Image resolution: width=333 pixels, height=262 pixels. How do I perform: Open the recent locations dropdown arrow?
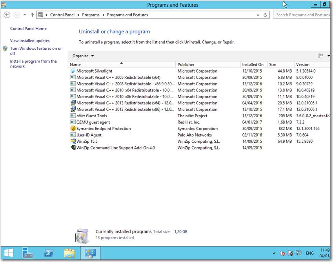(x=25, y=15)
